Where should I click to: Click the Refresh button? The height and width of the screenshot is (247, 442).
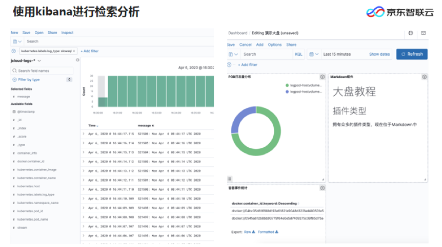click(x=412, y=54)
